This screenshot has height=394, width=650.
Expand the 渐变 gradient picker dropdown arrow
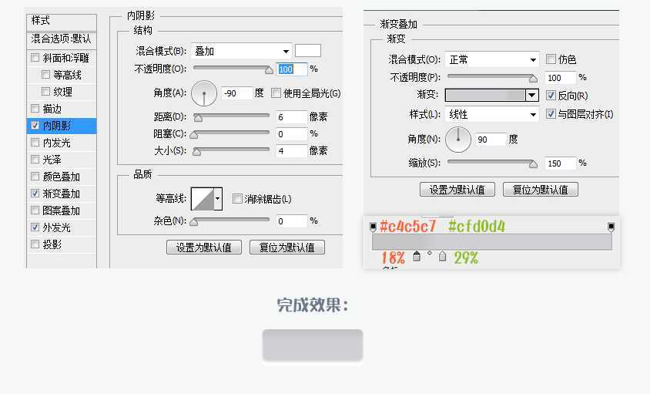(531, 96)
